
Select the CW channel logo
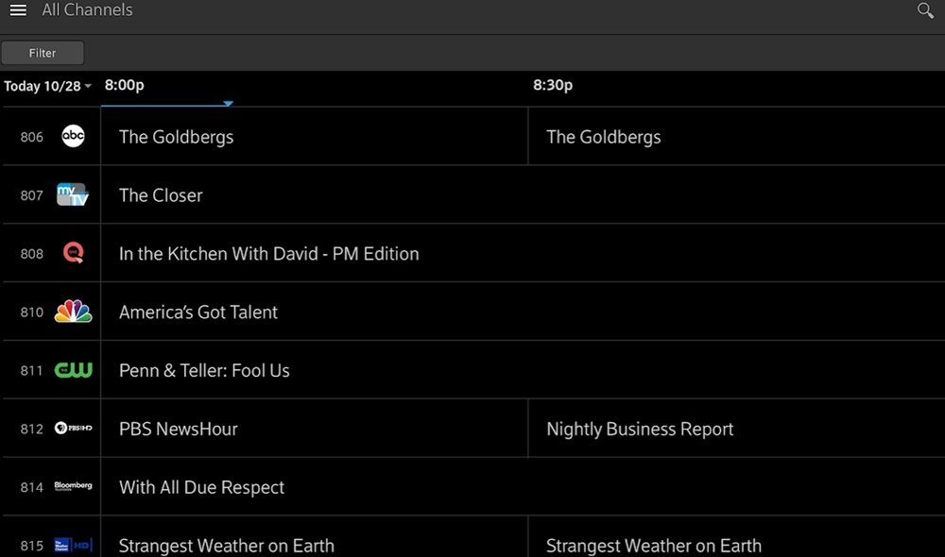coord(73,370)
